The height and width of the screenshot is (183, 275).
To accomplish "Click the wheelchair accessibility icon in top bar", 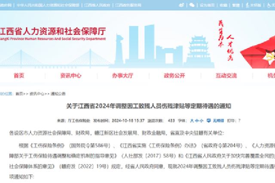I will coord(269,5).
